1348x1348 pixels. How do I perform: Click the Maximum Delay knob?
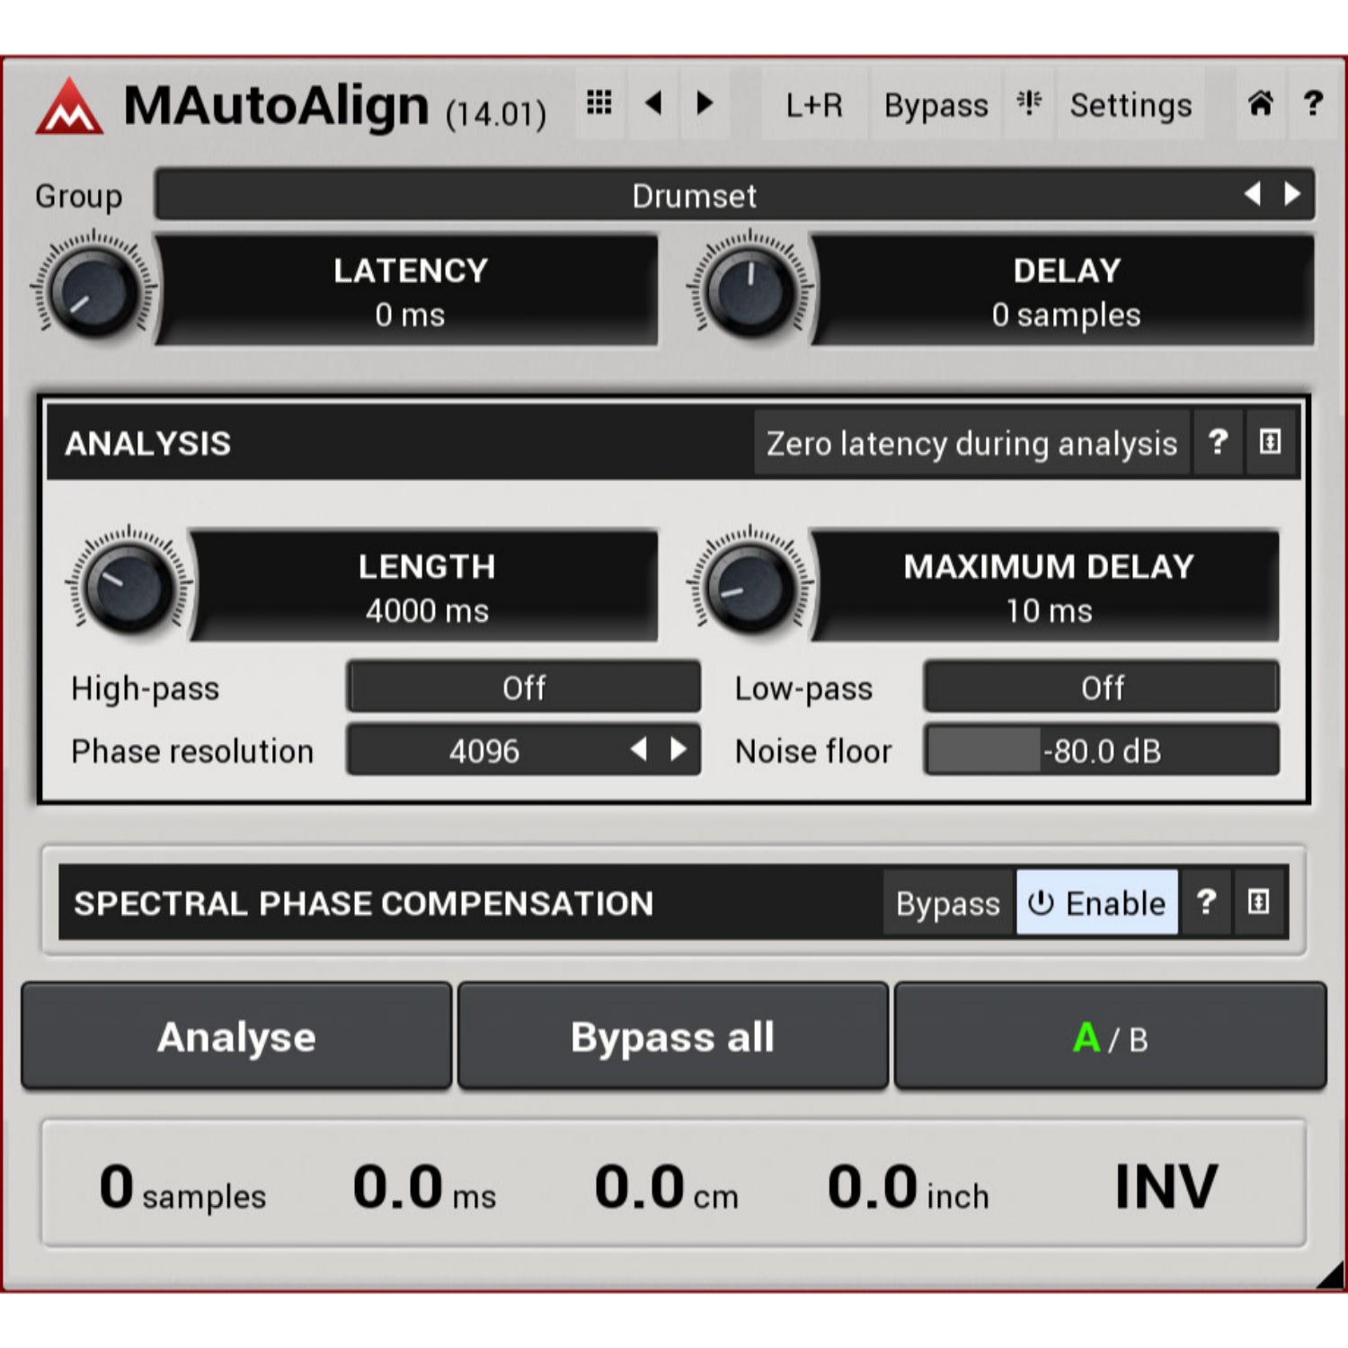click(x=750, y=585)
